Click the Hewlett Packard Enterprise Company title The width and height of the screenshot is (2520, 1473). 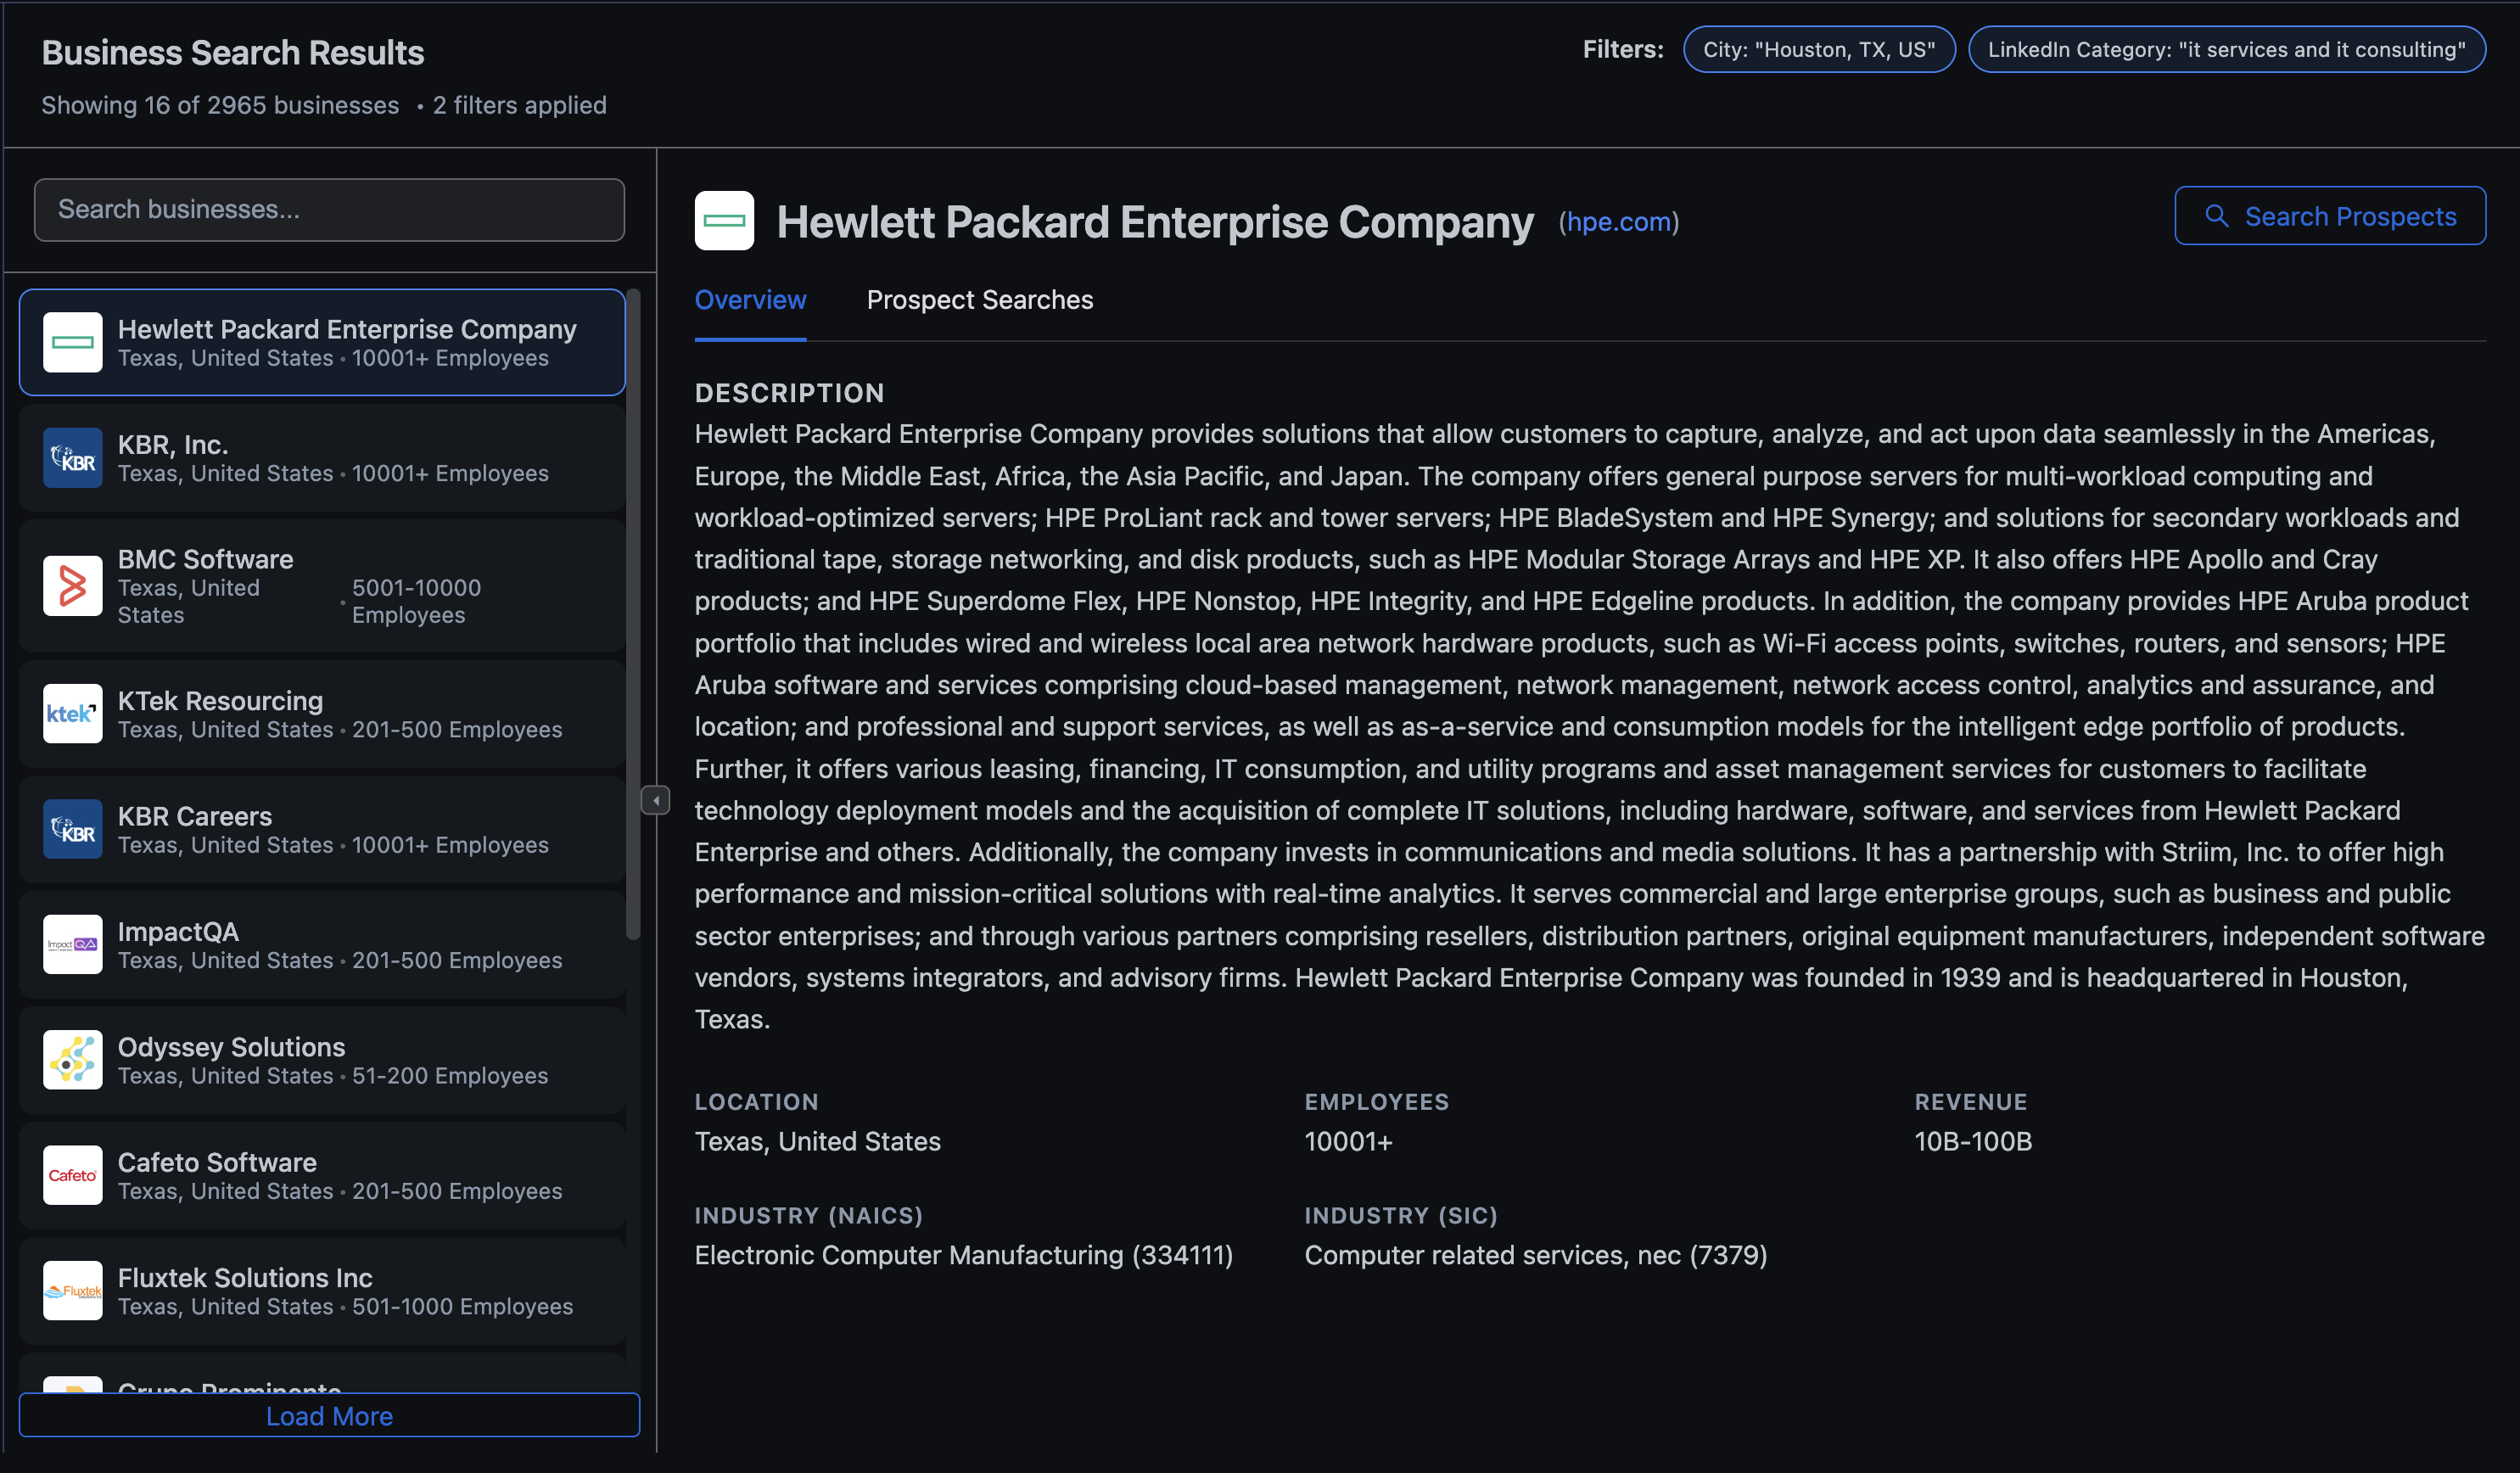(x=1155, y=222)
